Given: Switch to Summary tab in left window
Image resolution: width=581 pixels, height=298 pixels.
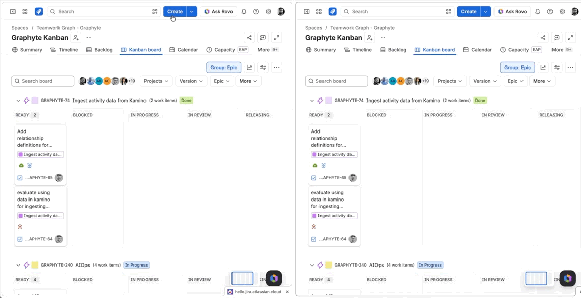Looking at the screenshot, I should coord(27,50).
